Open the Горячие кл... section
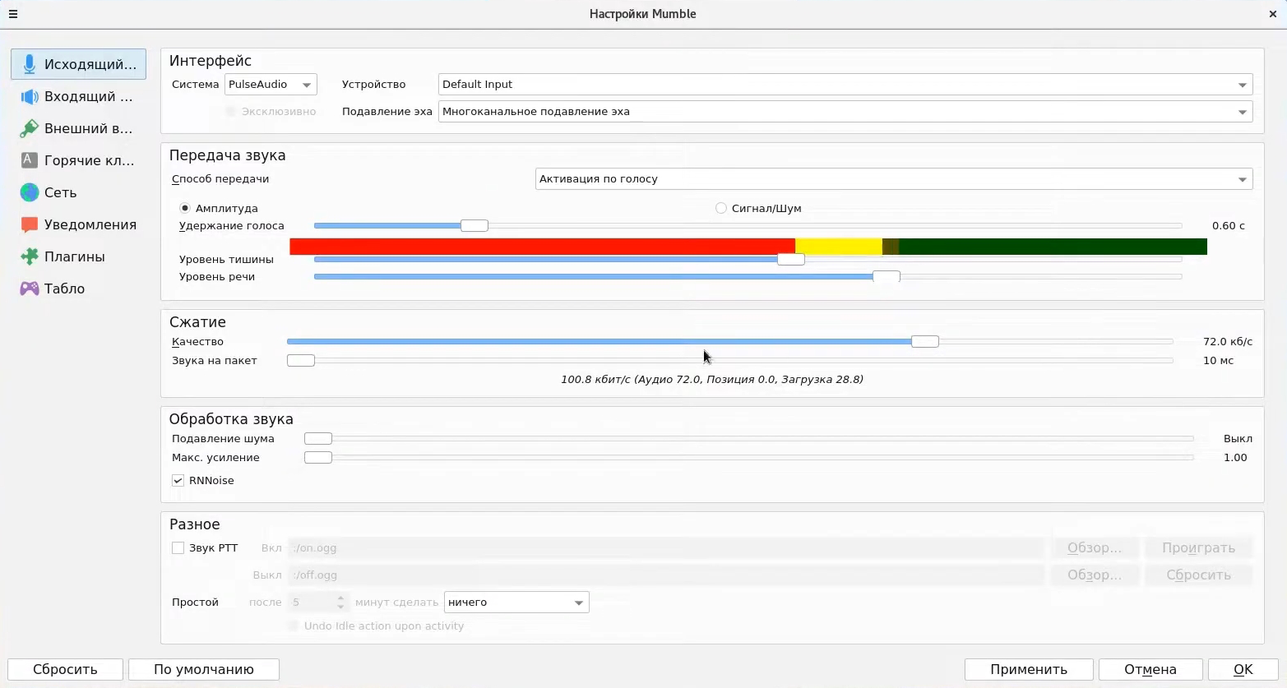 point(78,160)
